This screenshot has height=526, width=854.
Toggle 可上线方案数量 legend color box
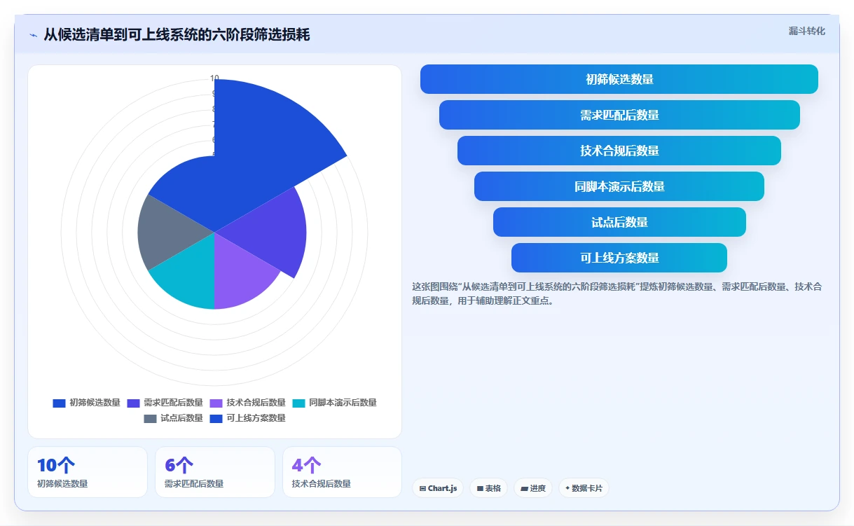point(216,418)
